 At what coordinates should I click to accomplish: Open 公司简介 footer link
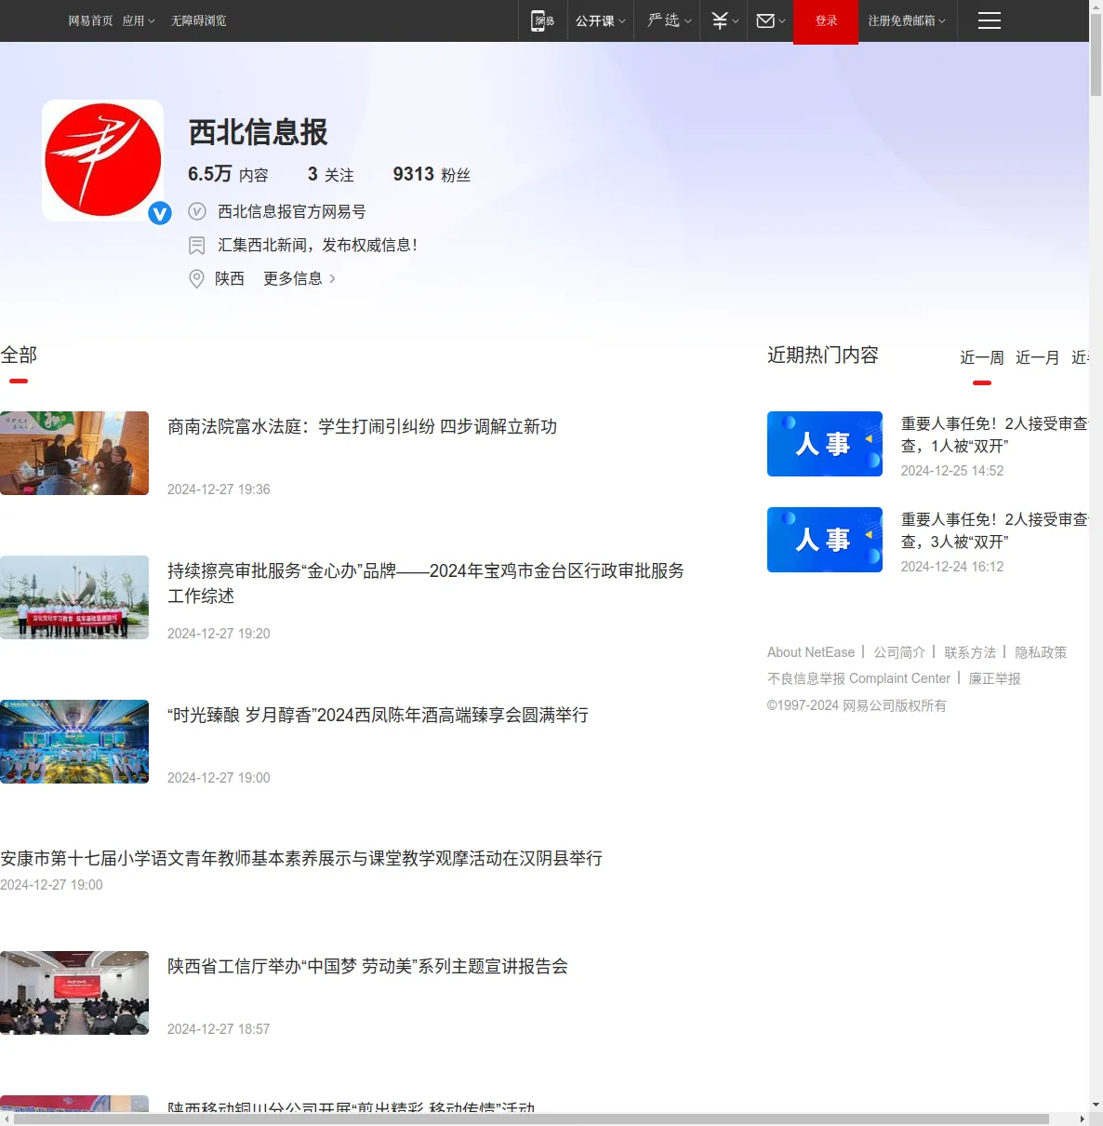coord(899,652)
